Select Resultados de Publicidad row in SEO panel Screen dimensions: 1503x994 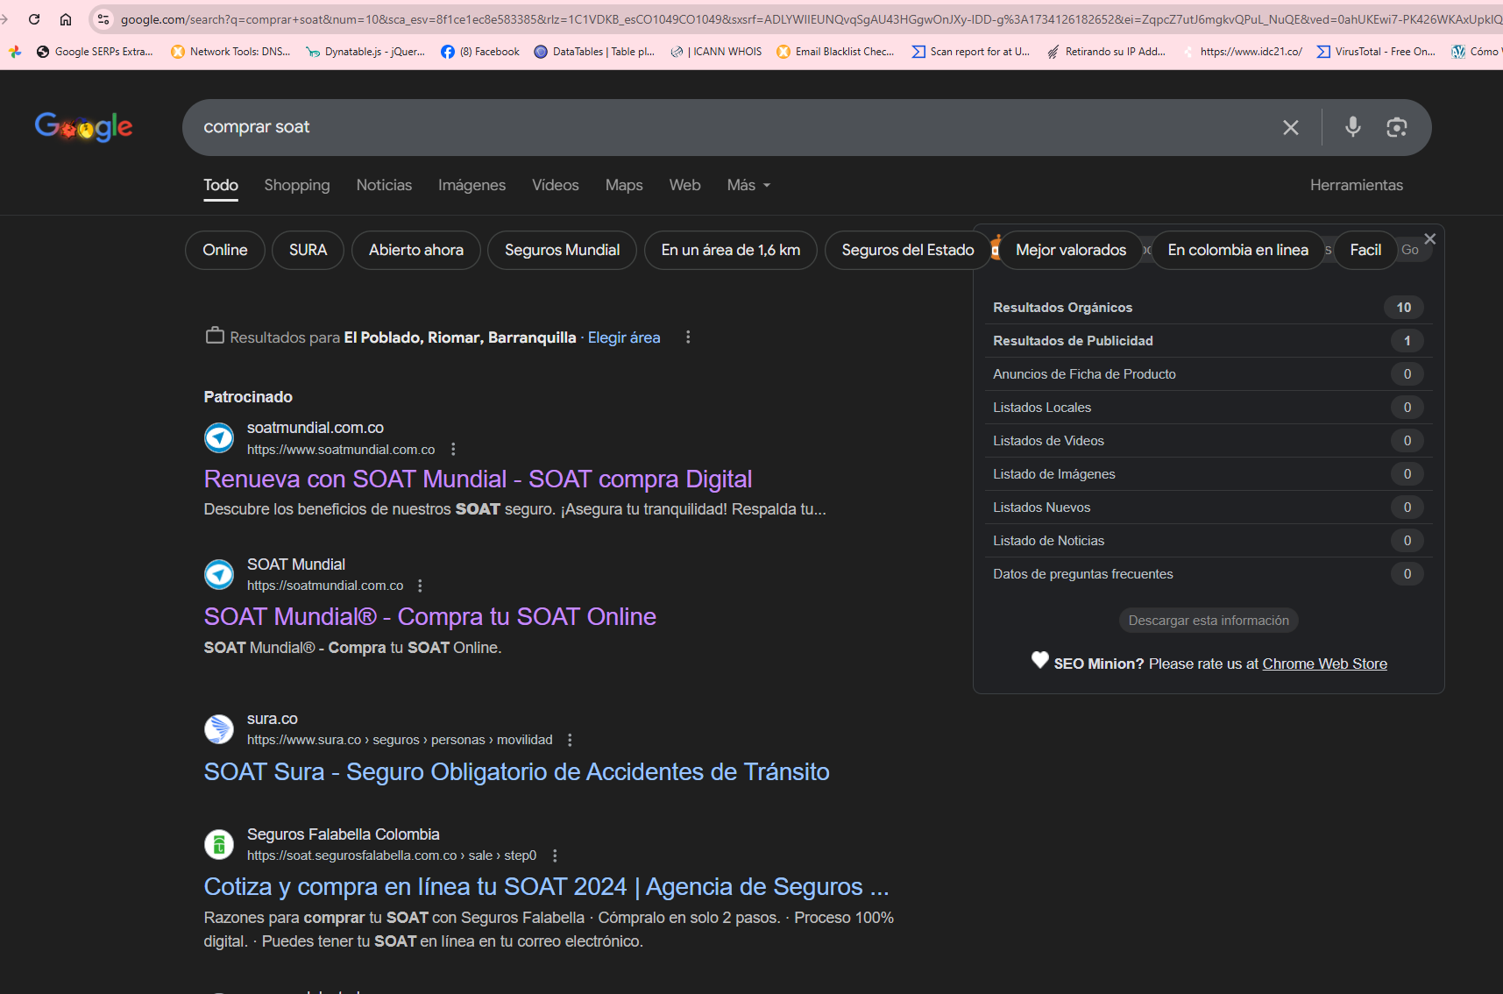(1209, 341)
